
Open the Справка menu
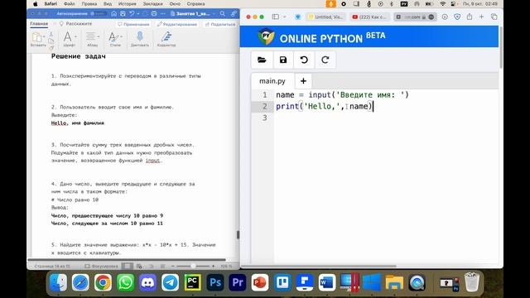(195, 3)
